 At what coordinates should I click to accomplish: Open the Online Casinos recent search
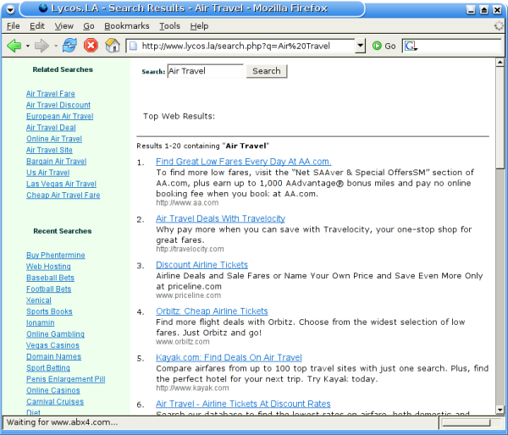(x=53, y=390)
